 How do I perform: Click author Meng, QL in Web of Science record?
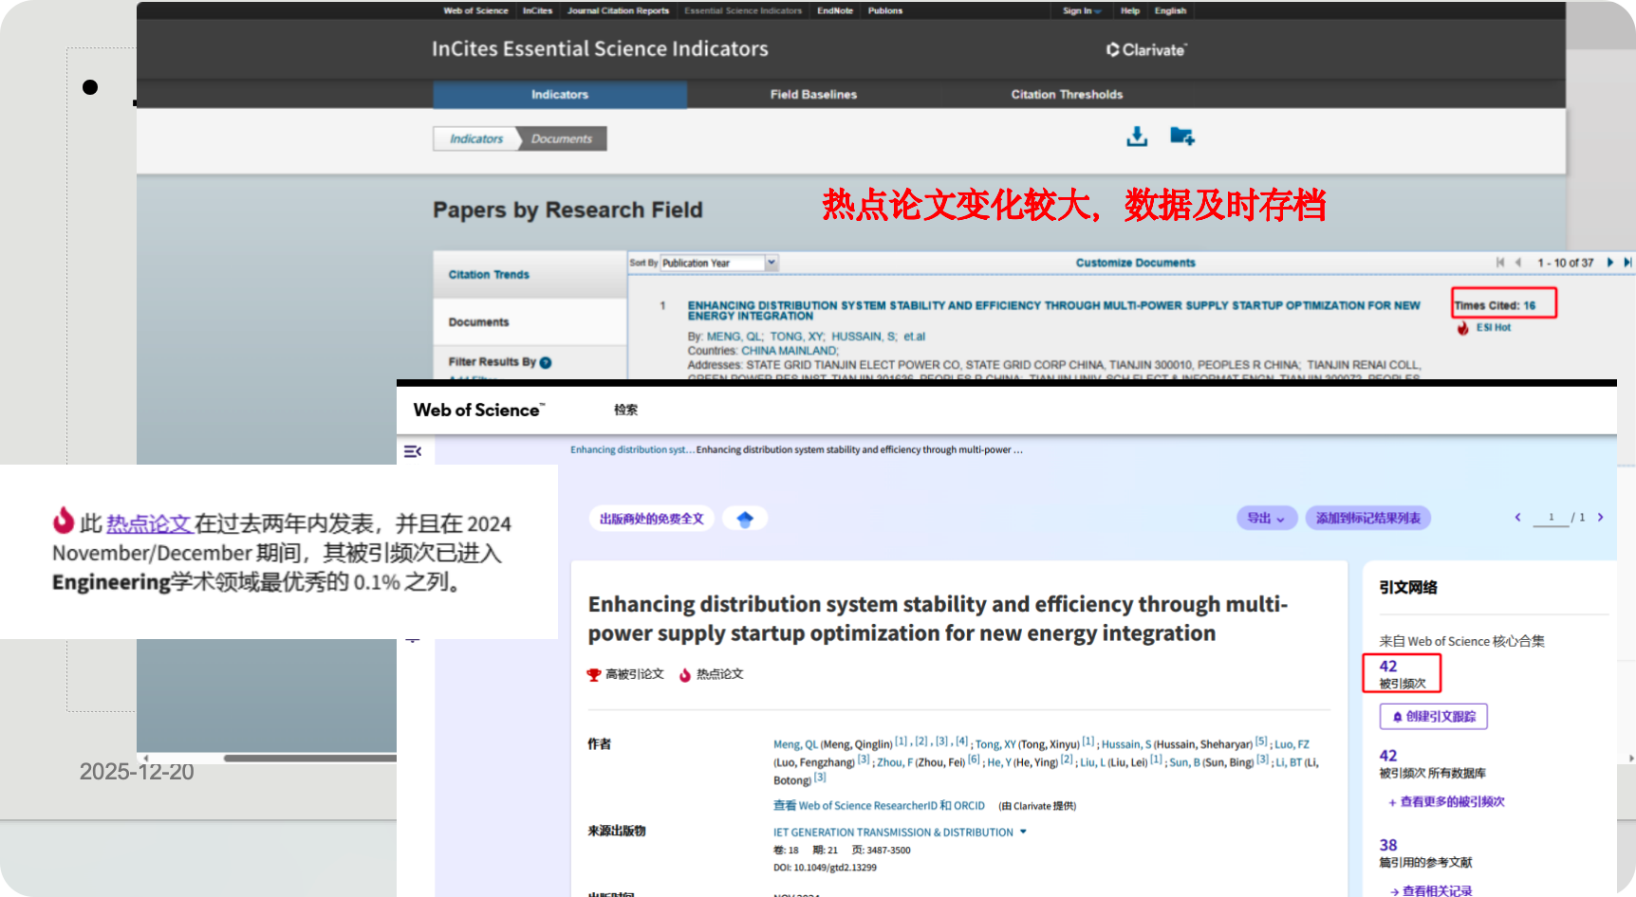[x=795, y=745]
